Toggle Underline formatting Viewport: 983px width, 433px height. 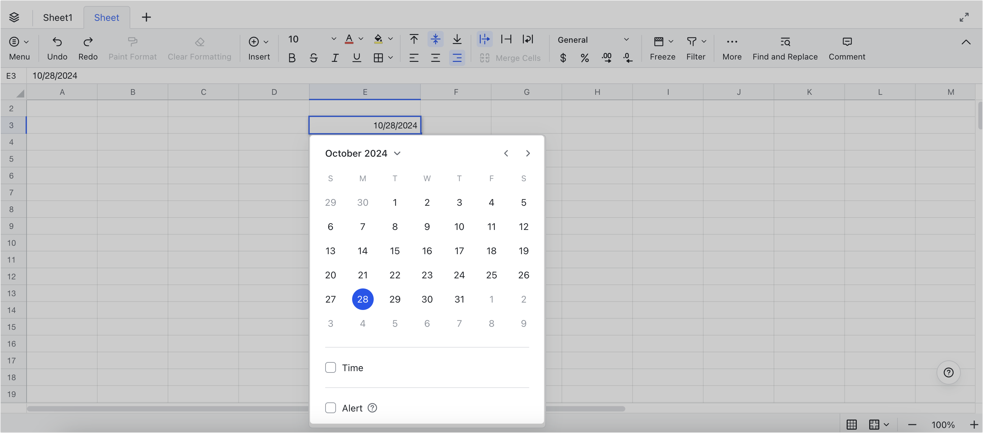pos(357,58)
